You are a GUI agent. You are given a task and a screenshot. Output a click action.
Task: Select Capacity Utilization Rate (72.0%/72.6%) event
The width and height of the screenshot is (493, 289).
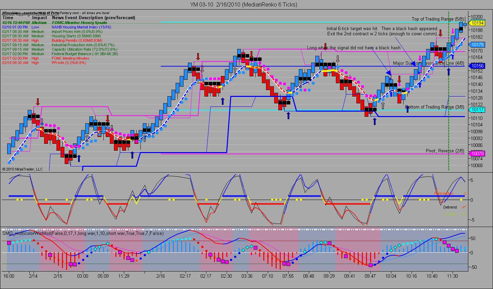click(85, 49)
